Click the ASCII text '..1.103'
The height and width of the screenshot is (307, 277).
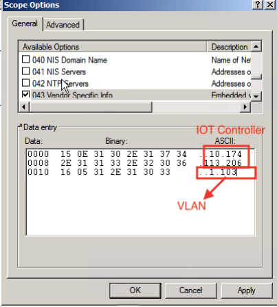click(x=218, y=172)
